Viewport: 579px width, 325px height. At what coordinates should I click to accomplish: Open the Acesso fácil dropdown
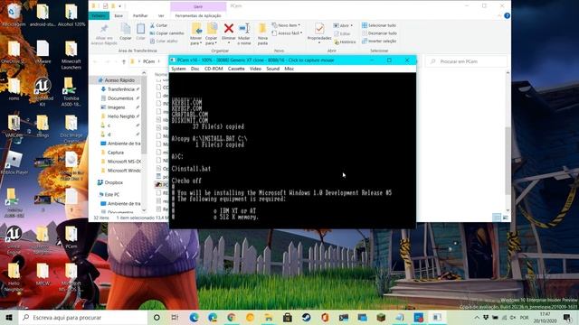288,33
